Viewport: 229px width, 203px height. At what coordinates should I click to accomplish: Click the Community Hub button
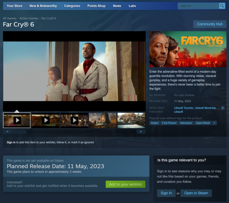(210, 24)
